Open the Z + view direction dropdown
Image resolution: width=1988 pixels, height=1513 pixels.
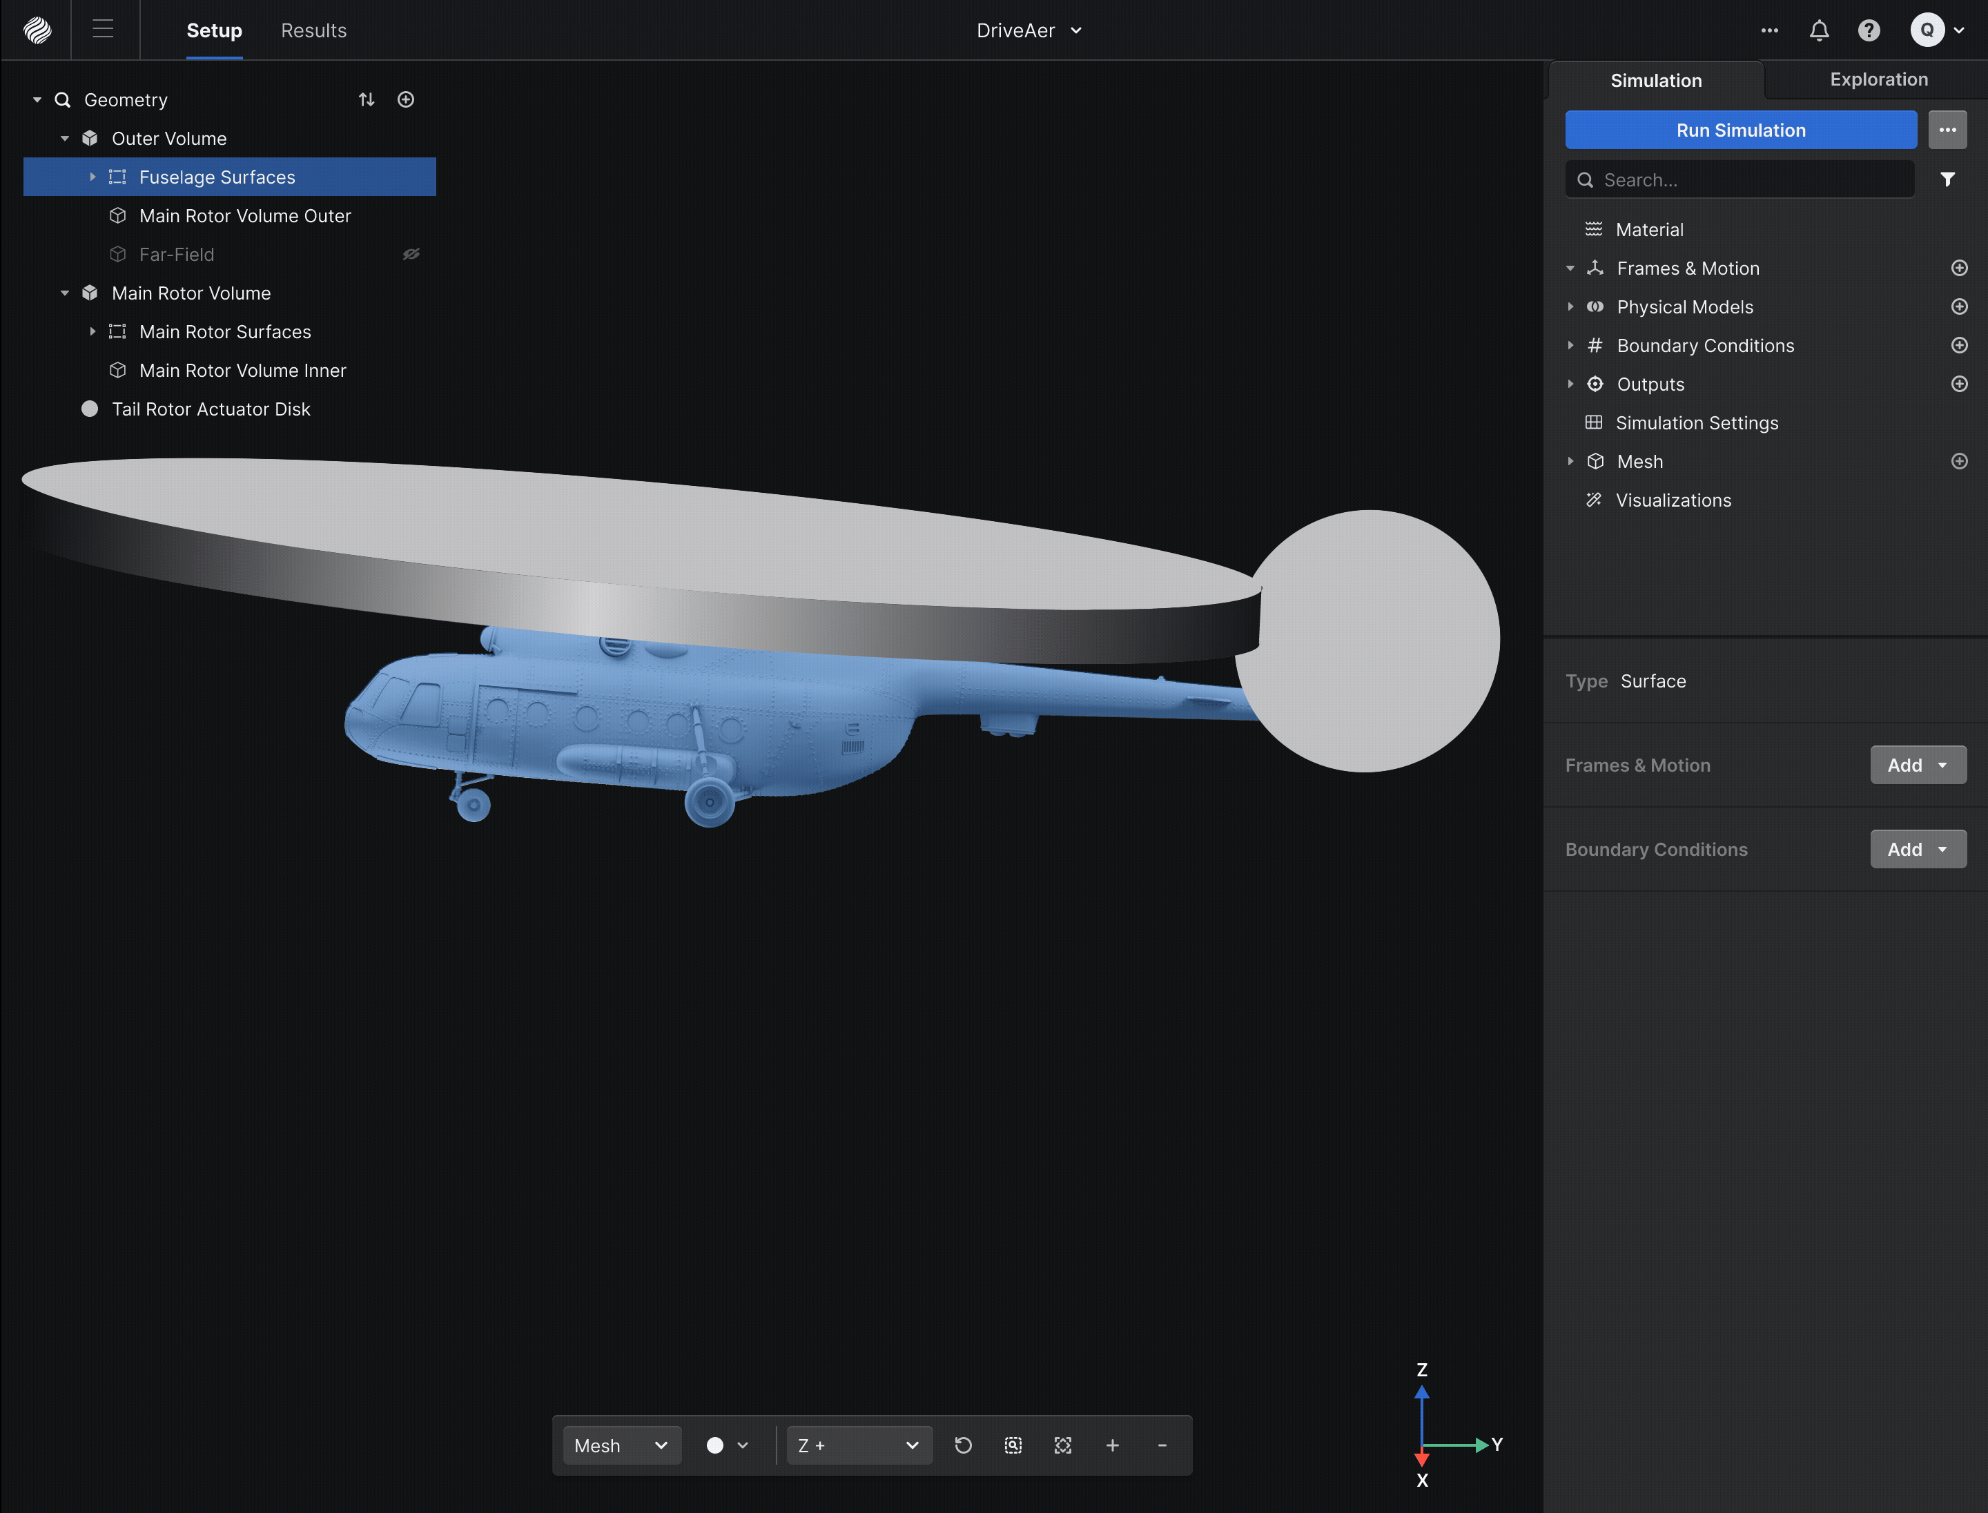(x=859, y=1445)
